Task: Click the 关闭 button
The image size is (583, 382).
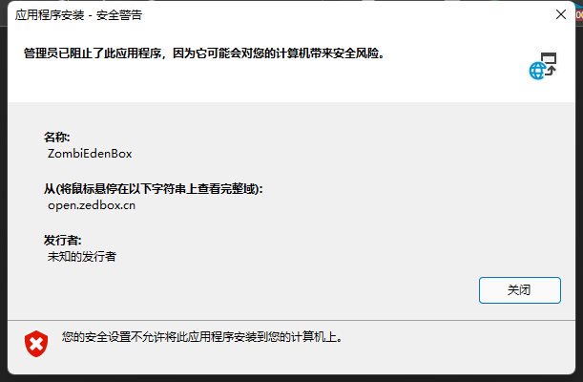Action: [519, 290]
